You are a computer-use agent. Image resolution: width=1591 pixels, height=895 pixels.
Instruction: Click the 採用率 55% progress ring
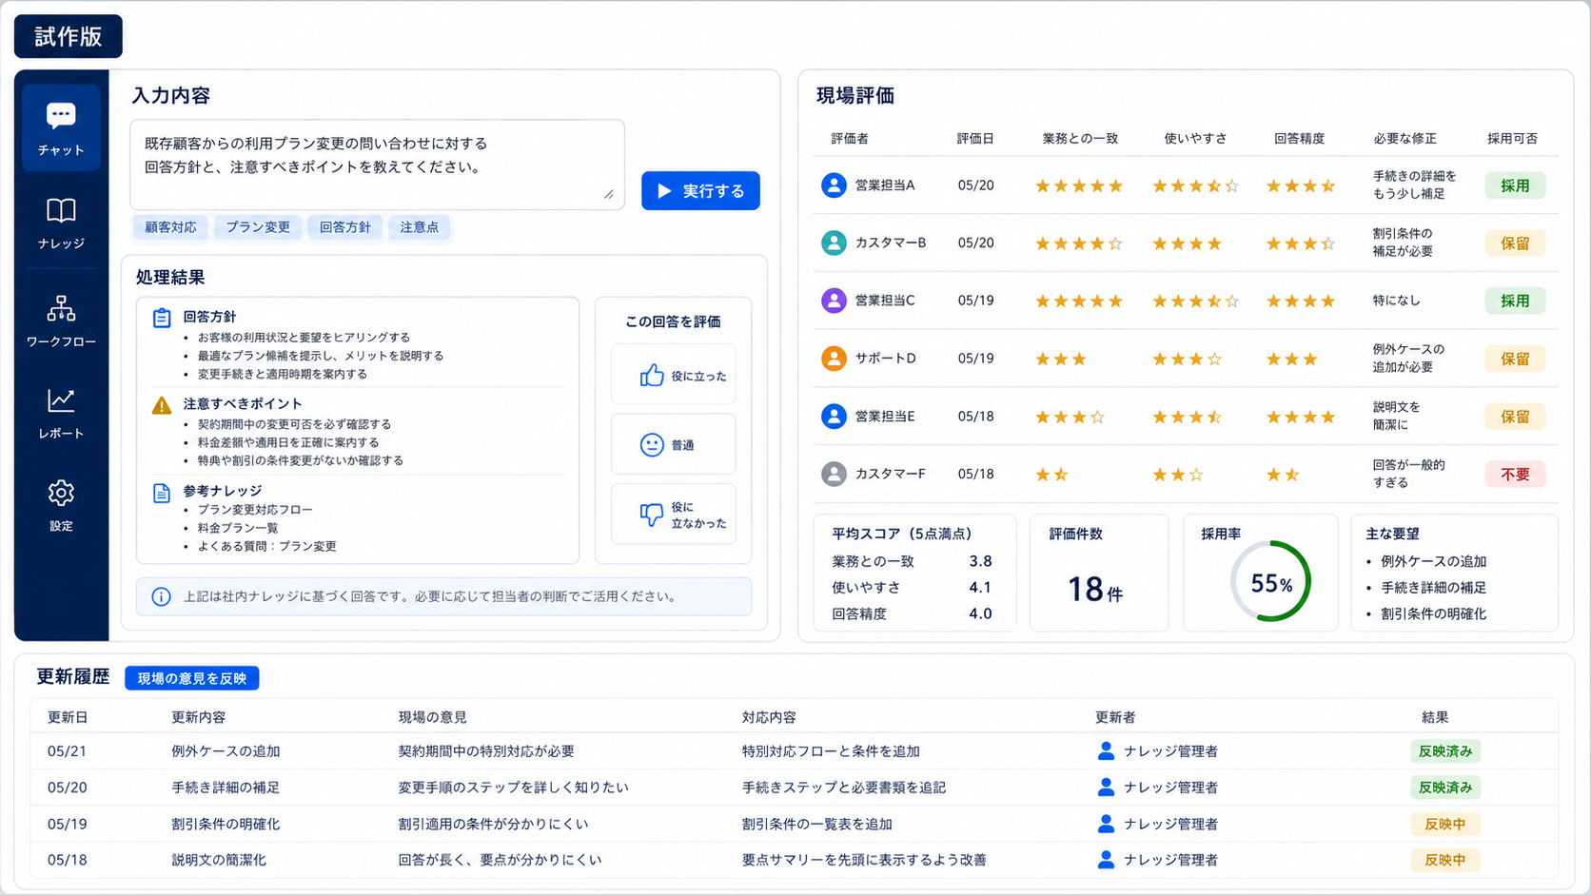(x=1270, y=582)
